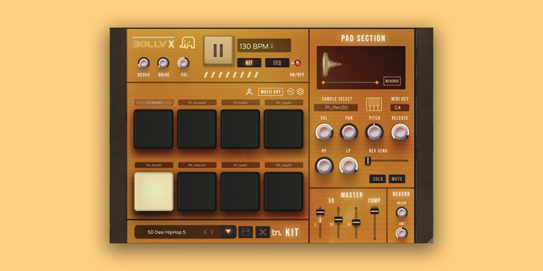Trigger the pad under P7_Vox50

point(240,191)
